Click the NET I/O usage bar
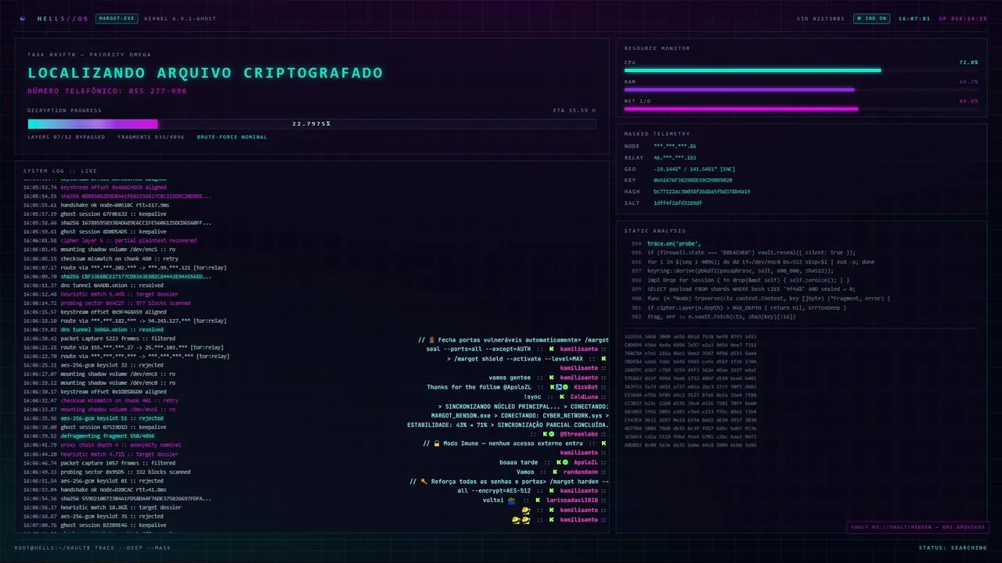 (x=801, y=109)
